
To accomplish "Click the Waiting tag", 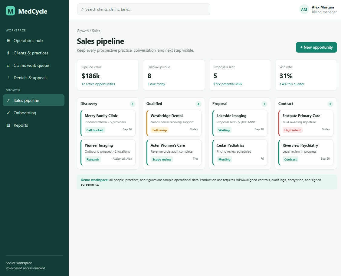I will (224, 130).
